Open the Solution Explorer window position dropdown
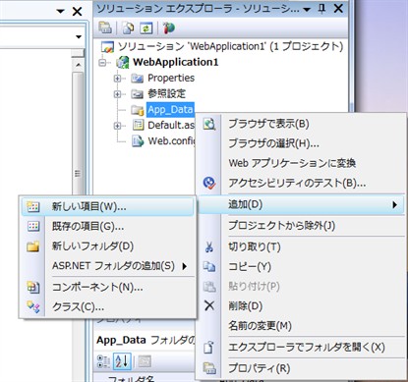408x382 pixels. [307, 10]
